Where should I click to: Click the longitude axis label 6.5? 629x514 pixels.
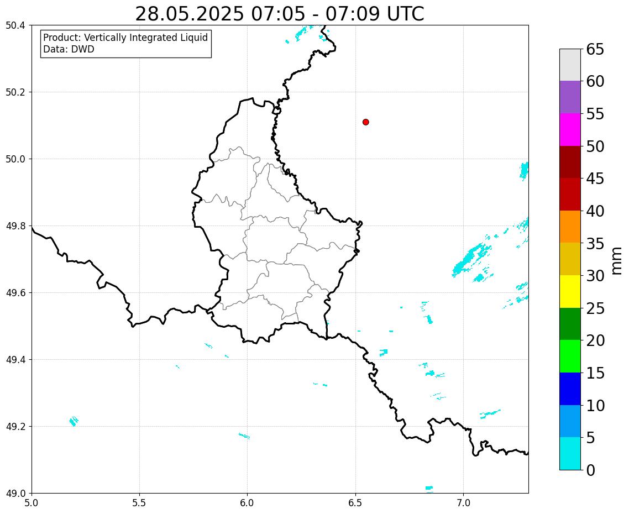click(x=355, y=503)
